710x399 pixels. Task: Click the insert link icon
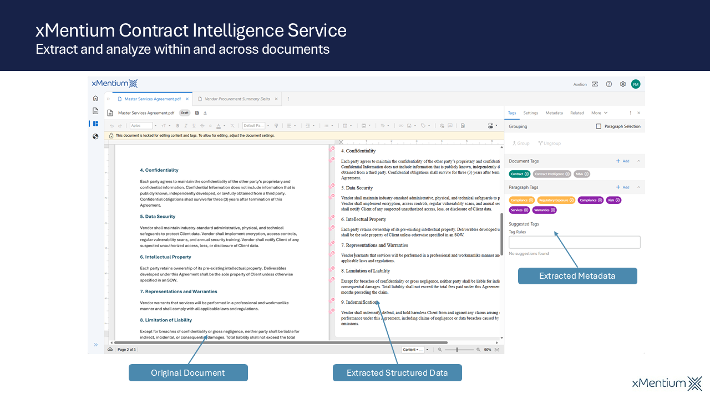pos(401,126)
